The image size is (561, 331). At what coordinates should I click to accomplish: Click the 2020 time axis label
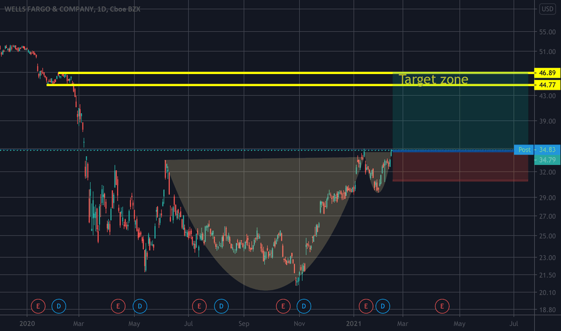tap(27, 324)
